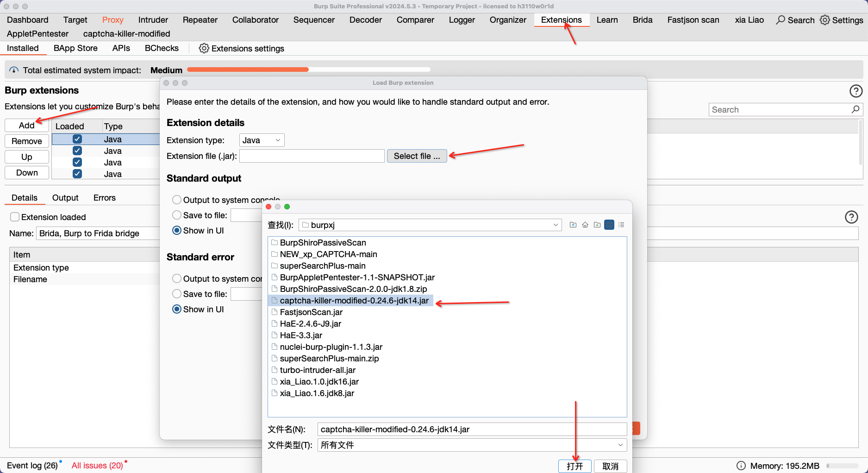The height and width of the screenshot is (473, 868).
Task: Open the file type (所有文件) dropdown
Action: [x=472, y=445]
